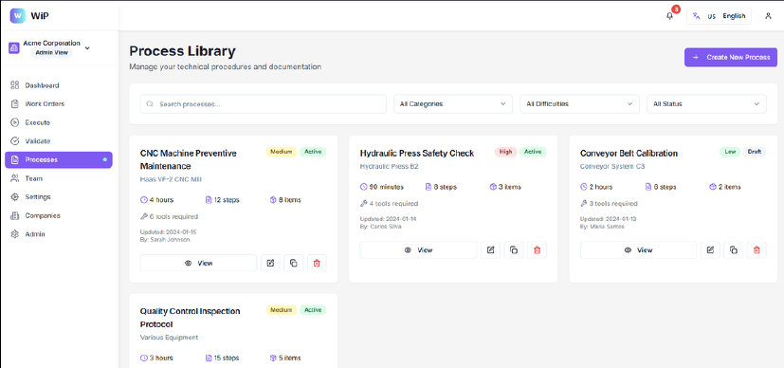Open the Companies section
This screenshot has width=784, height=368.
59,216
